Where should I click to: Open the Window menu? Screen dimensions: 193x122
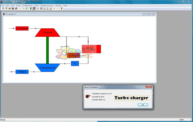(58, 6)
